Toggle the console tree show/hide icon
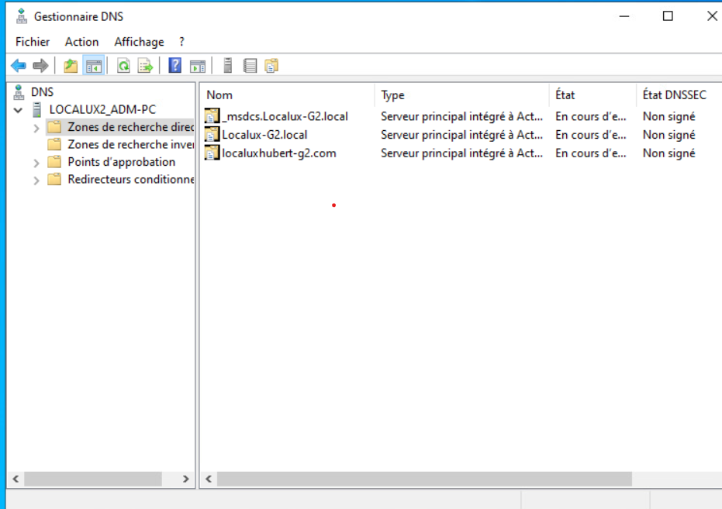This screenshot has height=509, width=722. click(x=94, y=66)
